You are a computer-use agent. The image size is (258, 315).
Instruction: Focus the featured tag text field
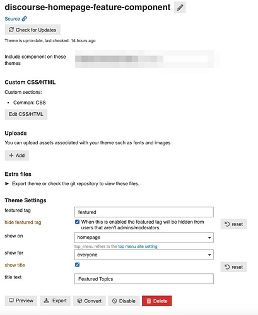[144, 212]
